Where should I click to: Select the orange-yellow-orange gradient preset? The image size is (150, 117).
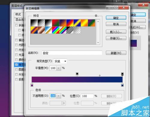pyautogui.click(x=84, y=23)
